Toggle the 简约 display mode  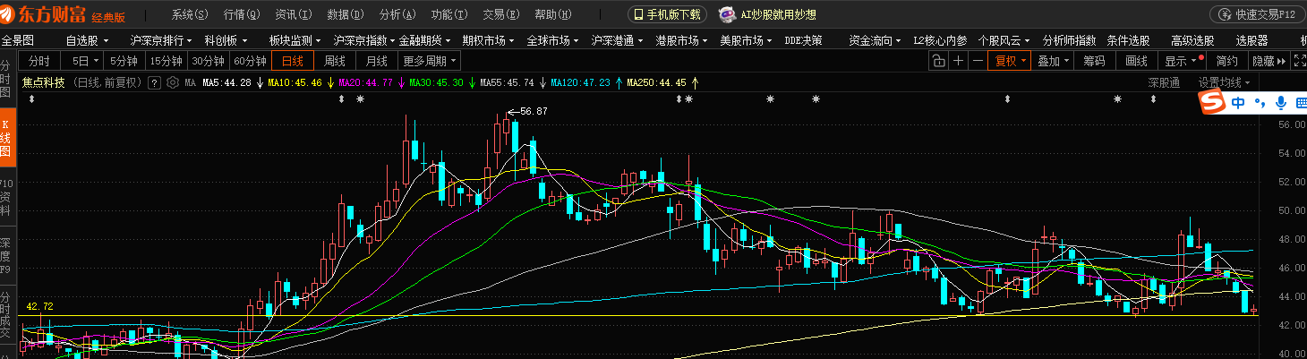[1226, 61]
